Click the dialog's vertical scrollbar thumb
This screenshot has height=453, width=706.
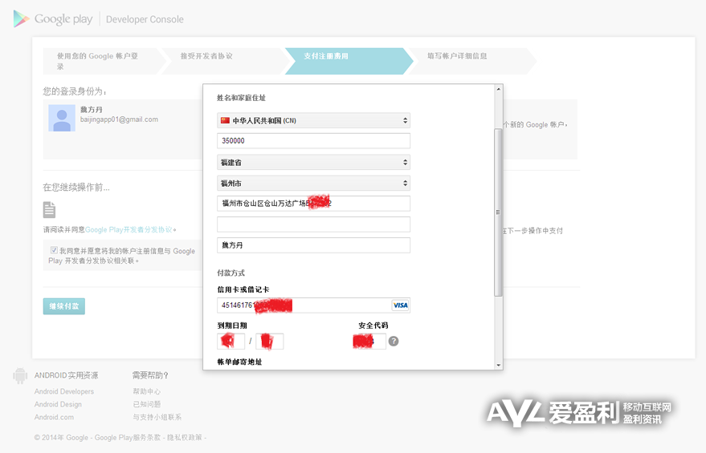(x=498, y=212)
